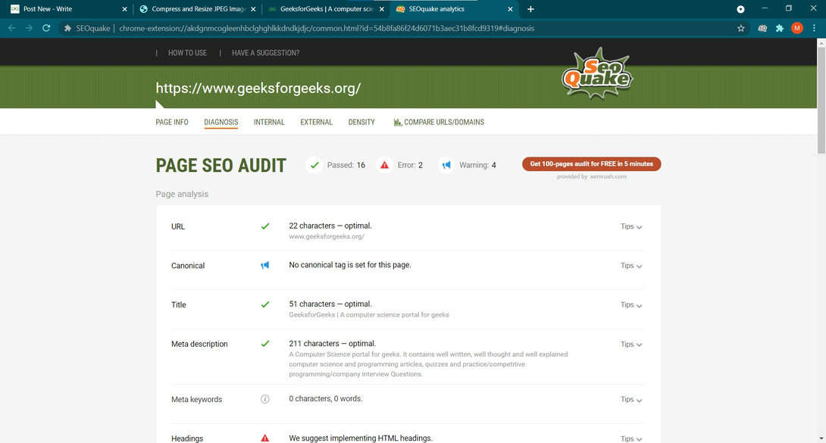Expand Tips for the Canonical row
This screenshot has height=443, width=826.
click(x=631, y=266)
